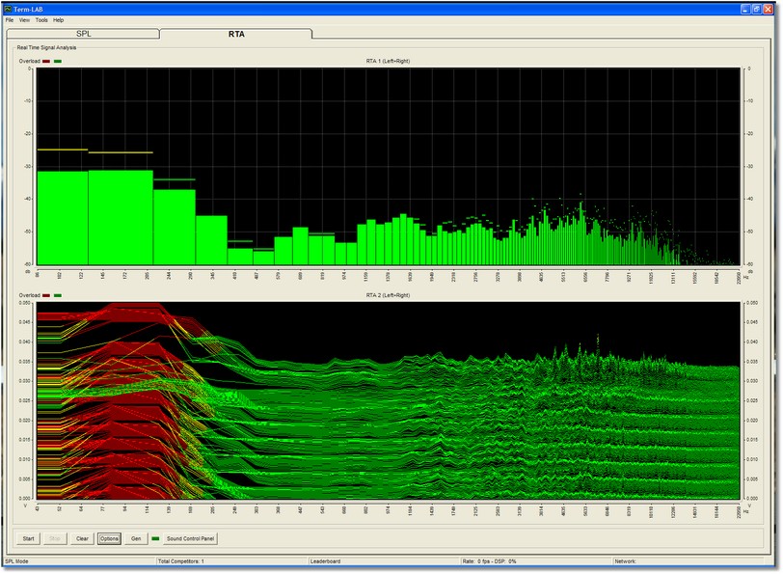Image resolution: width=783 pixels, height=574 pixels.
Task: Click 'Real Time Signal Analysis' group label
Action: click(46, 47)
